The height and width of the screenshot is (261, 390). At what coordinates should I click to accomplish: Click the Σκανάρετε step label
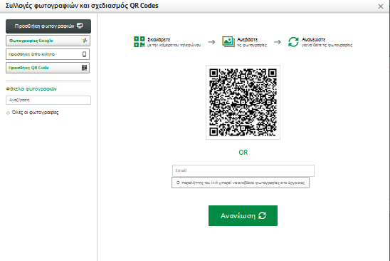click(159, 39)
